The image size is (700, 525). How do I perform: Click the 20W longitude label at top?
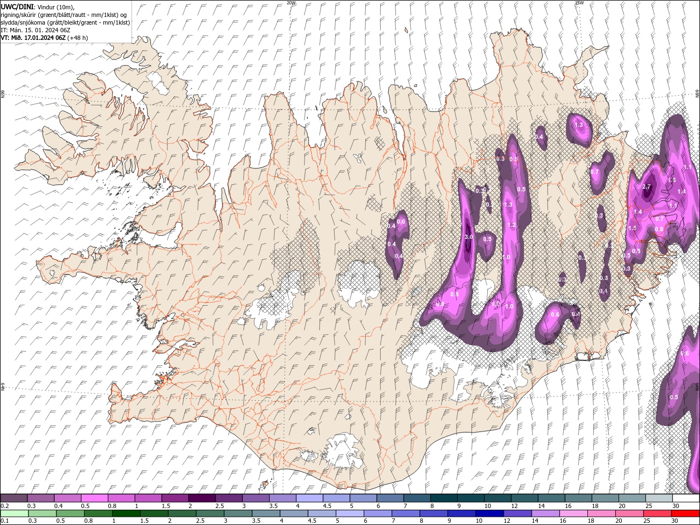[x=291, y=3]
